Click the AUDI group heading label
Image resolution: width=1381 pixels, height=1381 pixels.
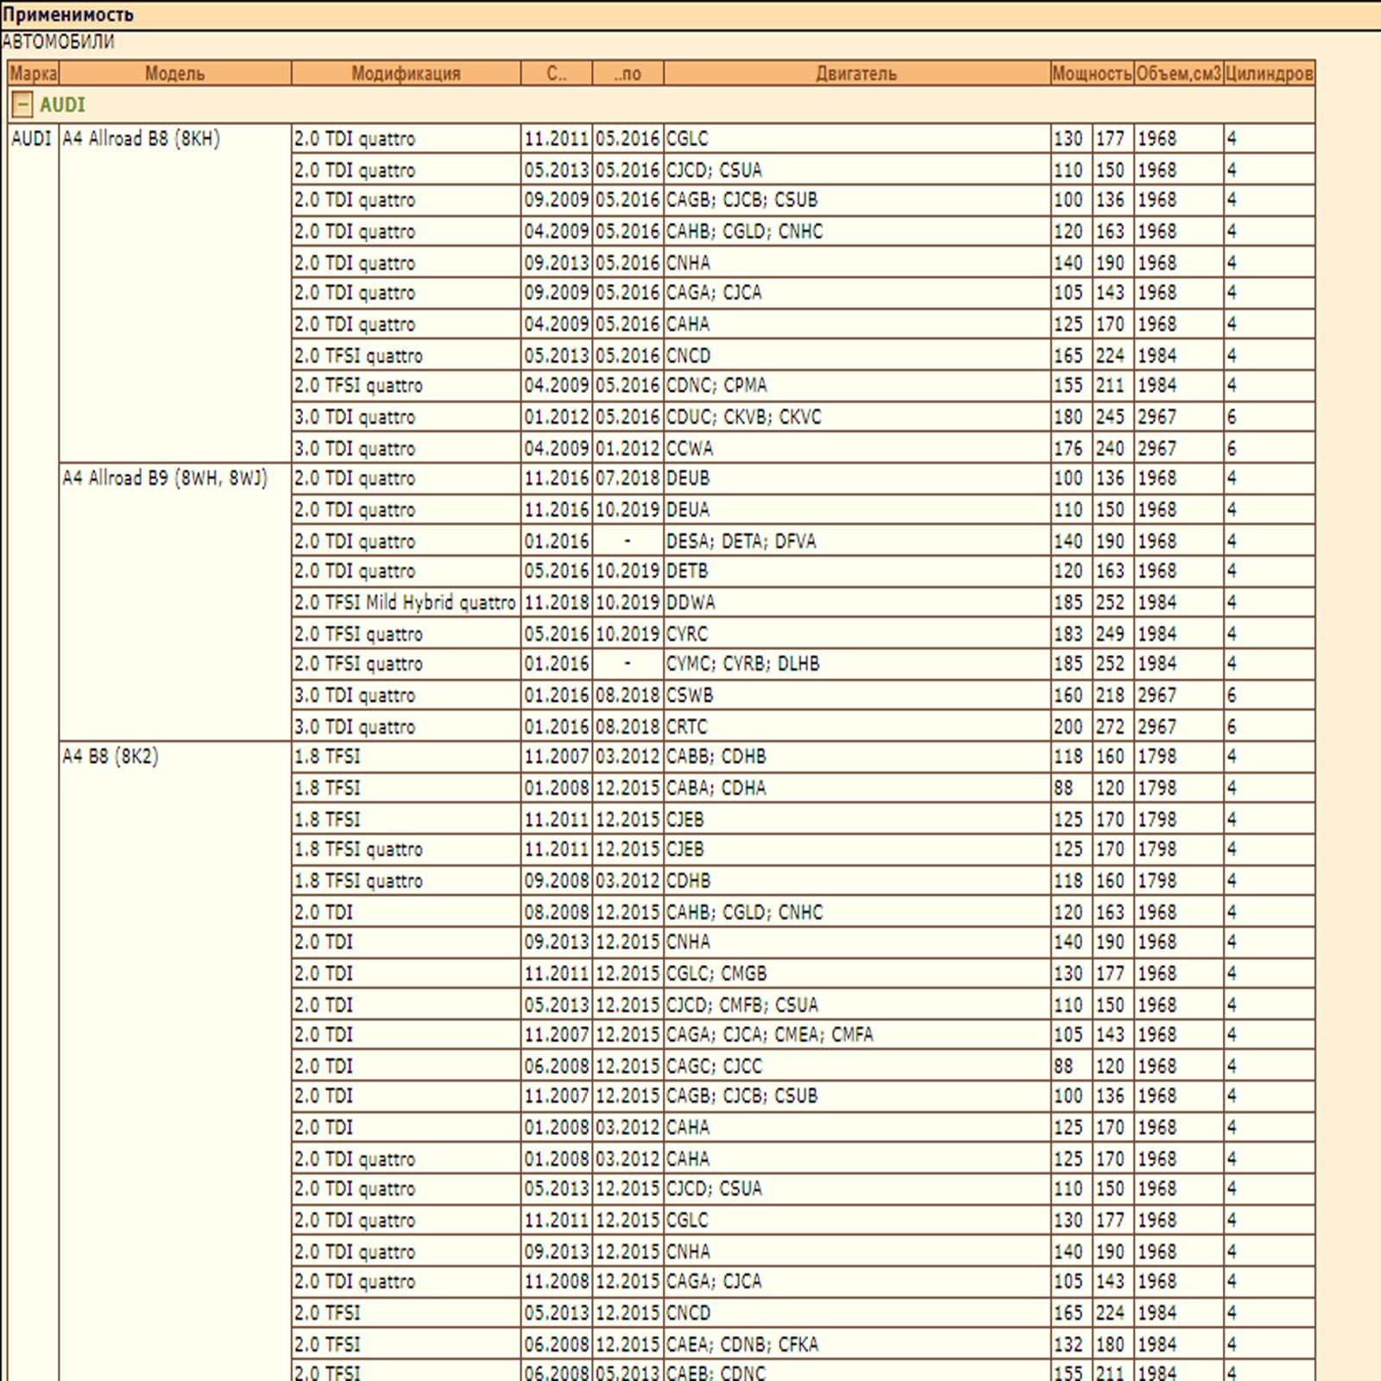62,105
